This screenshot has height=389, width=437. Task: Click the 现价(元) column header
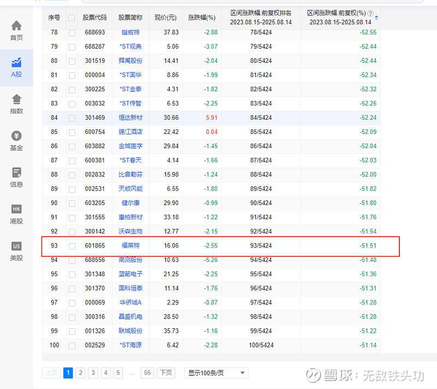tap(166, 17)
